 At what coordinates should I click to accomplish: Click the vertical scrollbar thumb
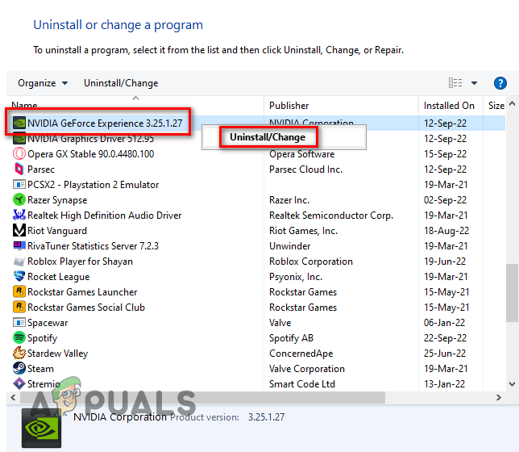512,293
